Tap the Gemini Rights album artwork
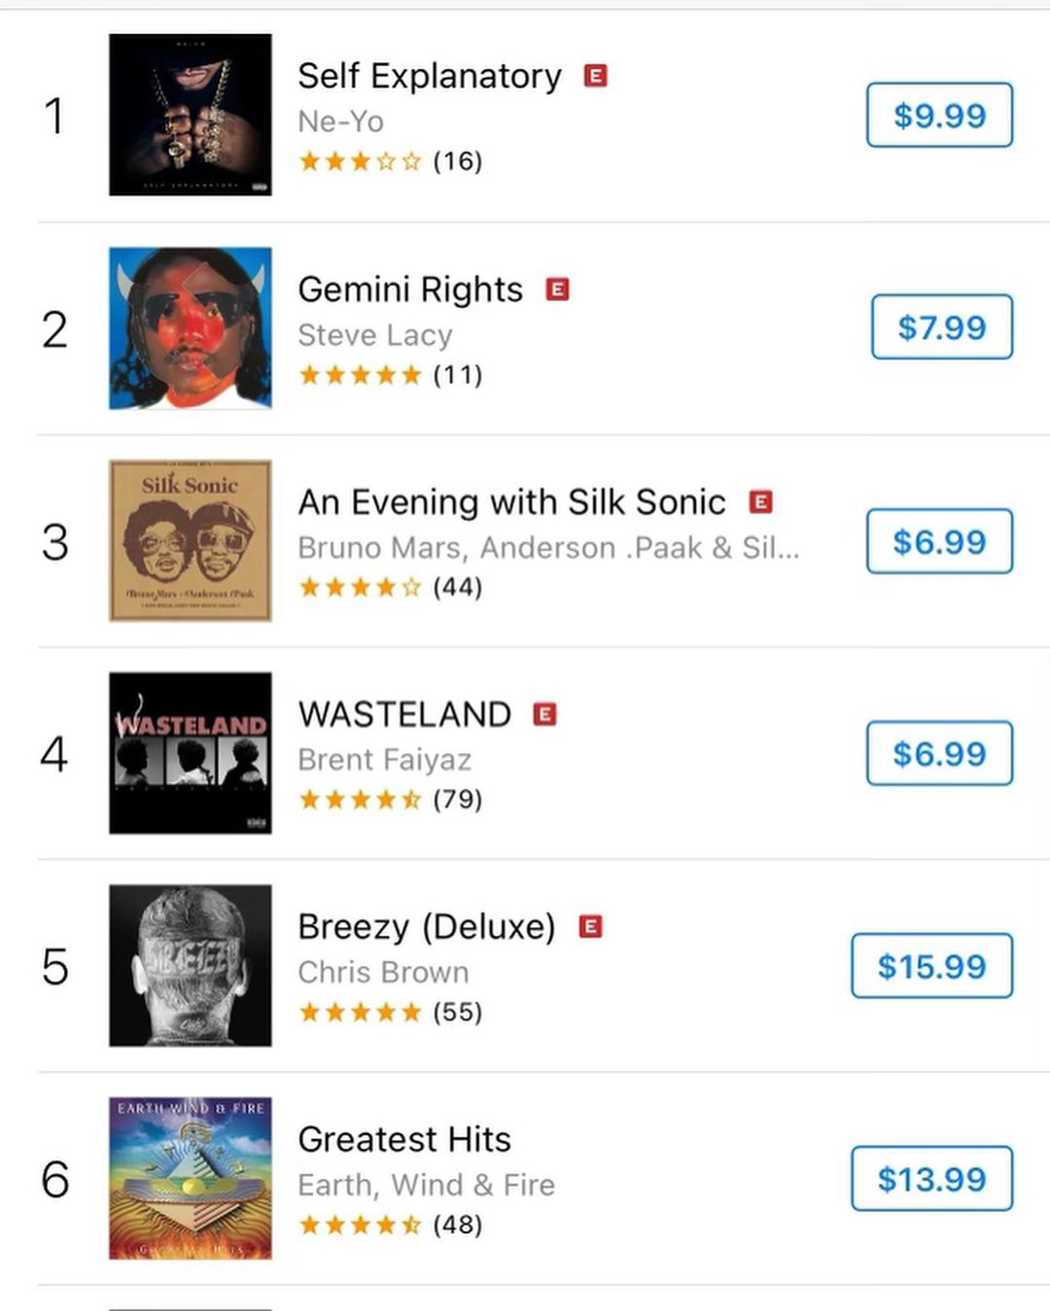The height and width of the screenshot is (1311, 1050). pyautogui.click(x=191, y=328)
